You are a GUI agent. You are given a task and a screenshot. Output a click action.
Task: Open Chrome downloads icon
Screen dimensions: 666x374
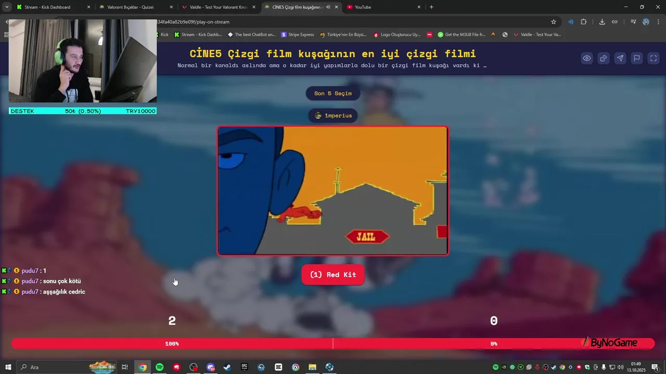[602, 22]
